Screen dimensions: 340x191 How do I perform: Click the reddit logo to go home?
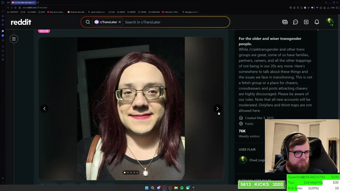click(21, 22)
